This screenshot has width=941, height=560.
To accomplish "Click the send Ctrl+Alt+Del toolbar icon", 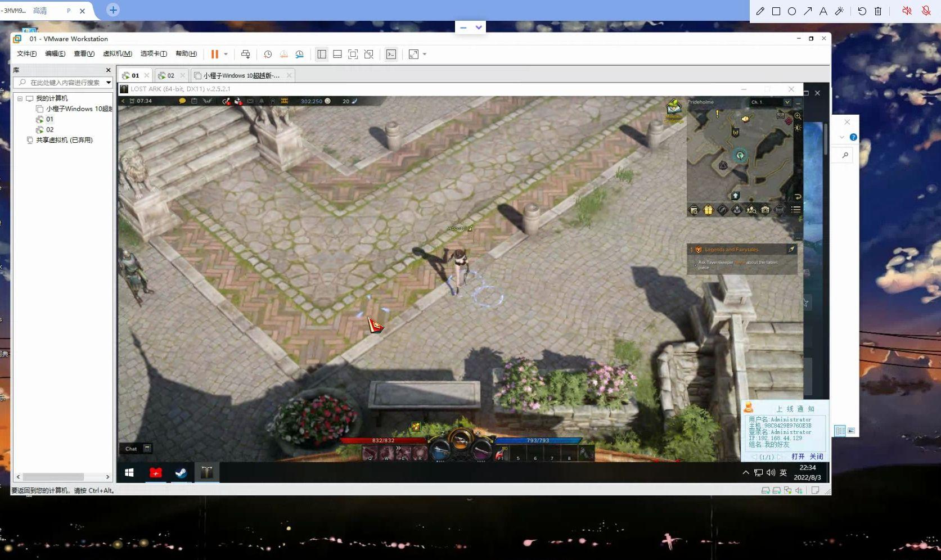I will (x=245, y=54).
